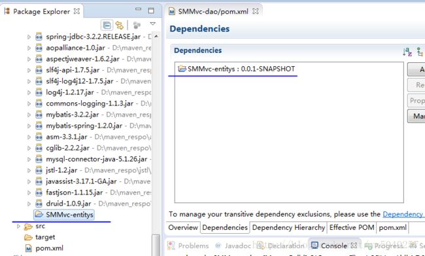This screenshot has width=425, height=256.
Task: Click the disabled grey Package Explorer toolbar icon
Action: point(137,26)
